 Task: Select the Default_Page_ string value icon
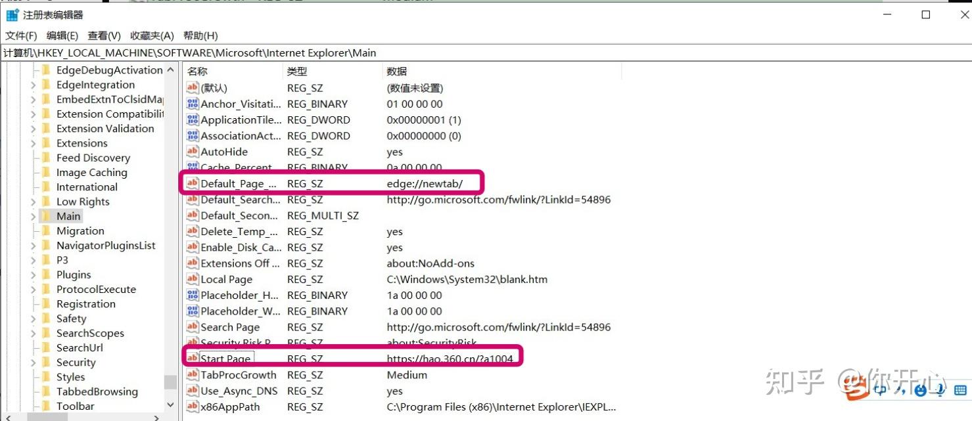pos(193,184)
